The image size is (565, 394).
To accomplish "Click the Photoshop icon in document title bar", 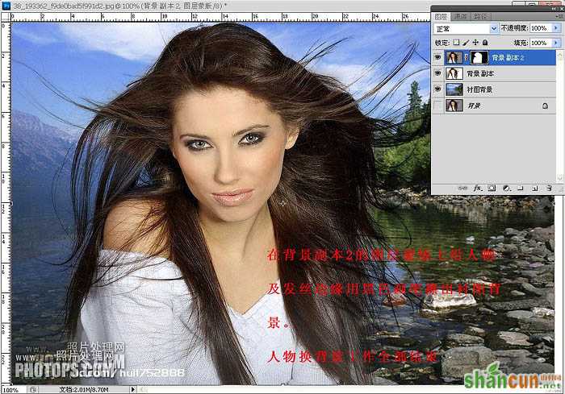I will click(6, 6).
